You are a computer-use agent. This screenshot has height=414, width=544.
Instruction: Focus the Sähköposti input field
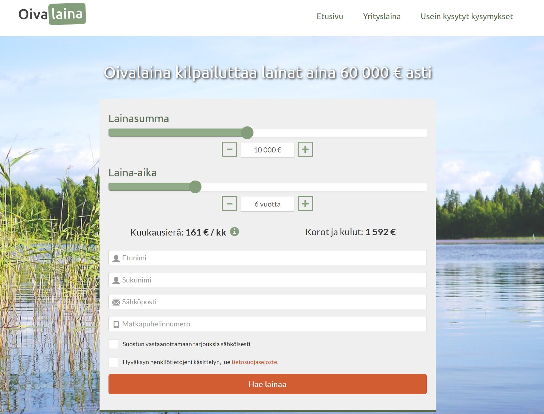(268, 302)
